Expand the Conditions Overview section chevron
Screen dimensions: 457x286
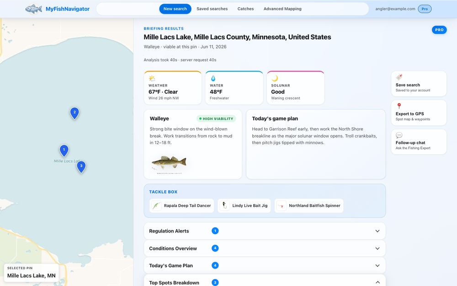(x=377, y=248)
